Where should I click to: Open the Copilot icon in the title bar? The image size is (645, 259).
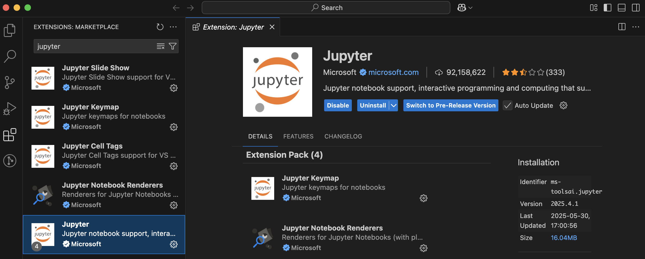[x=461, y=8]
